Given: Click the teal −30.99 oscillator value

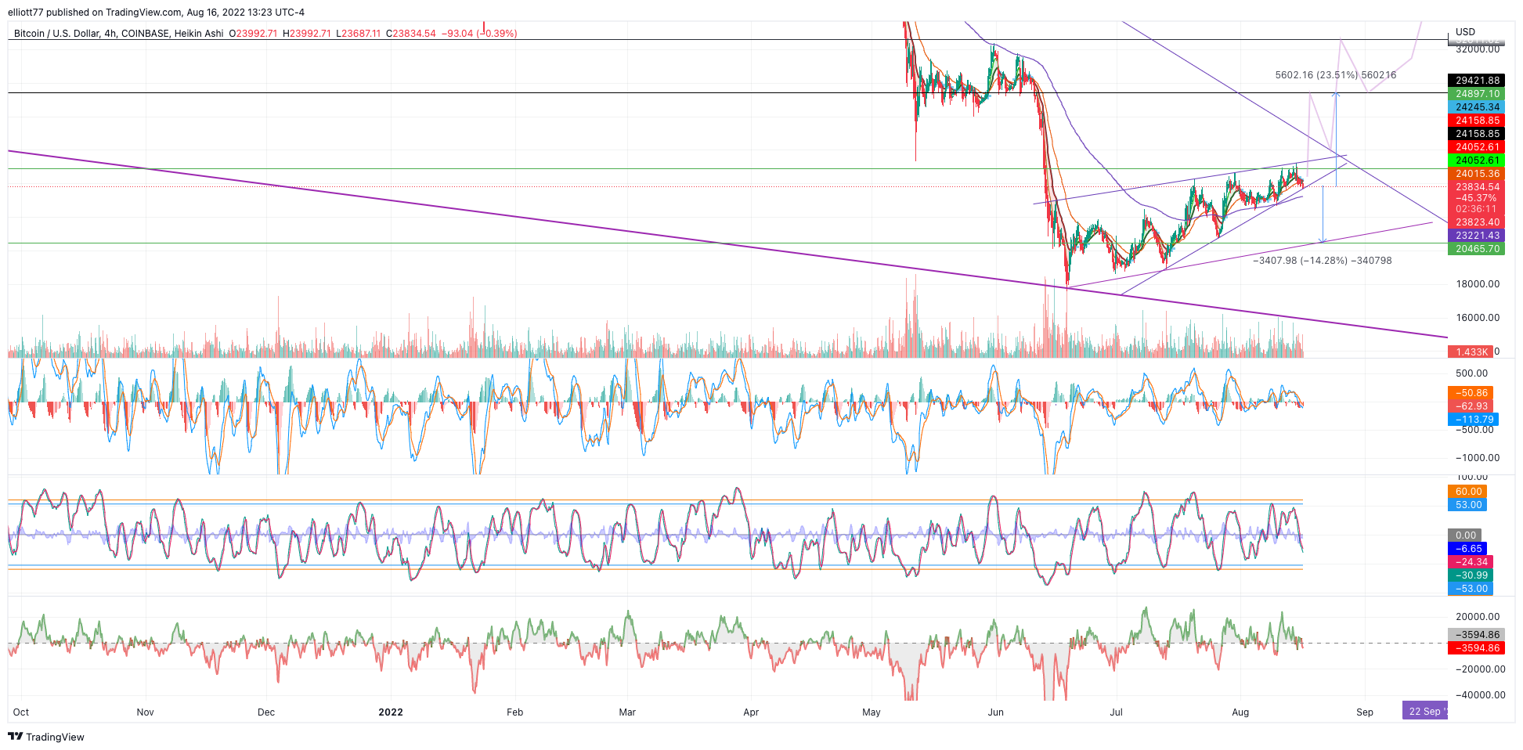Looking at the screenshot, I should [1471, 575].
